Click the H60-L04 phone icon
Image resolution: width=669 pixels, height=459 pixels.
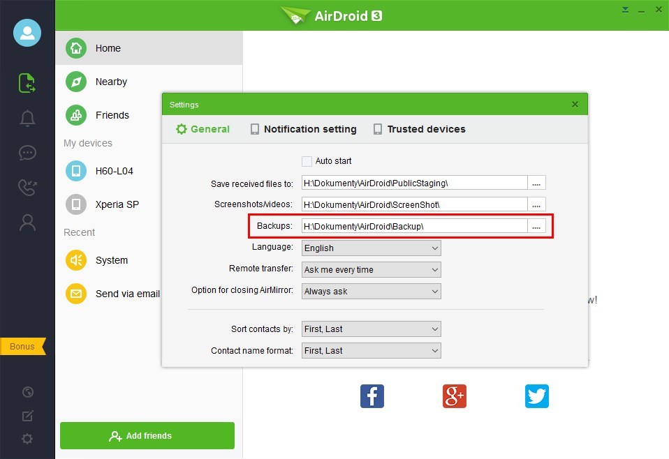pos(76,171)
